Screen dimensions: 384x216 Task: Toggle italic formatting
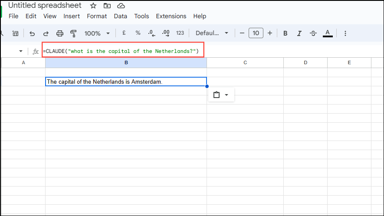click(x=299, y=33)
